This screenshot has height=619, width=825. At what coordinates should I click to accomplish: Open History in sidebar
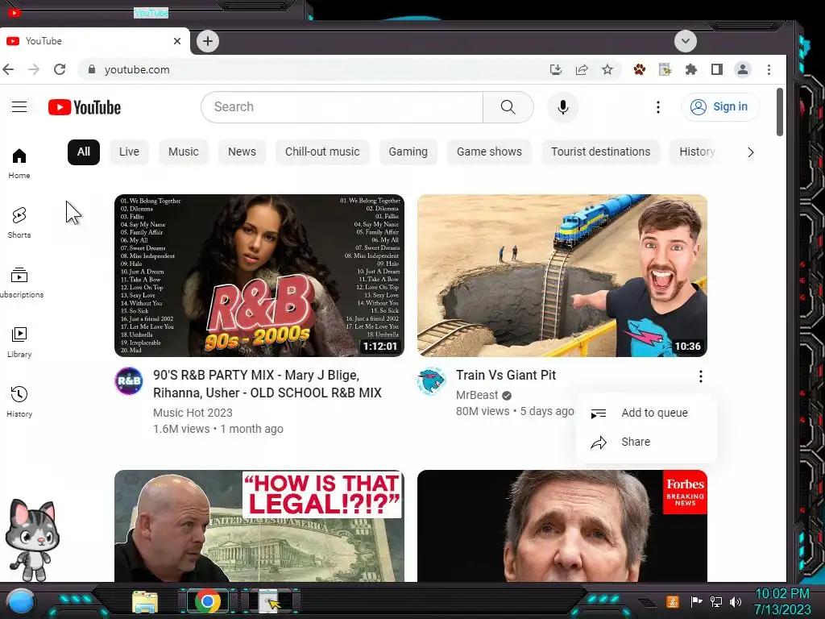click(x=19, y=401)
